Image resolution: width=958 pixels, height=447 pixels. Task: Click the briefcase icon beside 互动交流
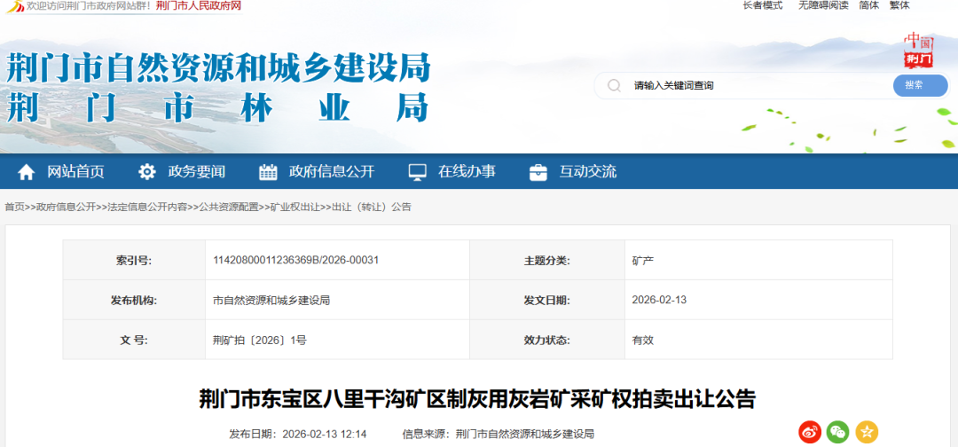click(538, 171)
